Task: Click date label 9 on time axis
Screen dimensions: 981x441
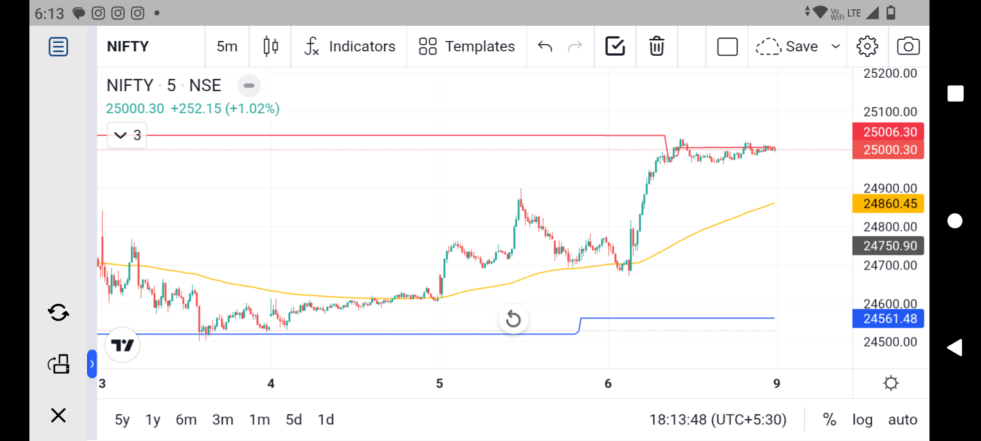Action: click(x=777, y=383)
